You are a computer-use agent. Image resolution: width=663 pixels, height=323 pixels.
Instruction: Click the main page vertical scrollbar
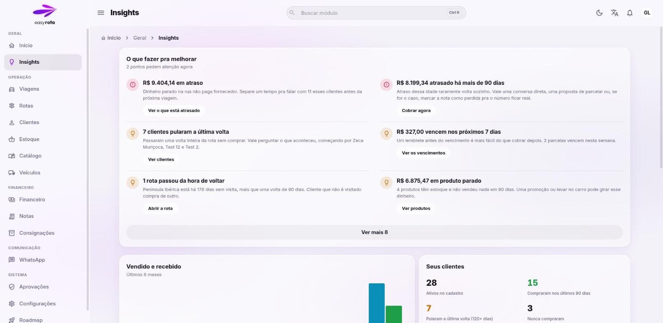click(661, 97)
